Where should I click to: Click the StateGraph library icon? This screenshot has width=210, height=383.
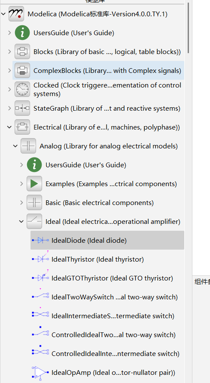pyautogui.click(x=22, y=108)
